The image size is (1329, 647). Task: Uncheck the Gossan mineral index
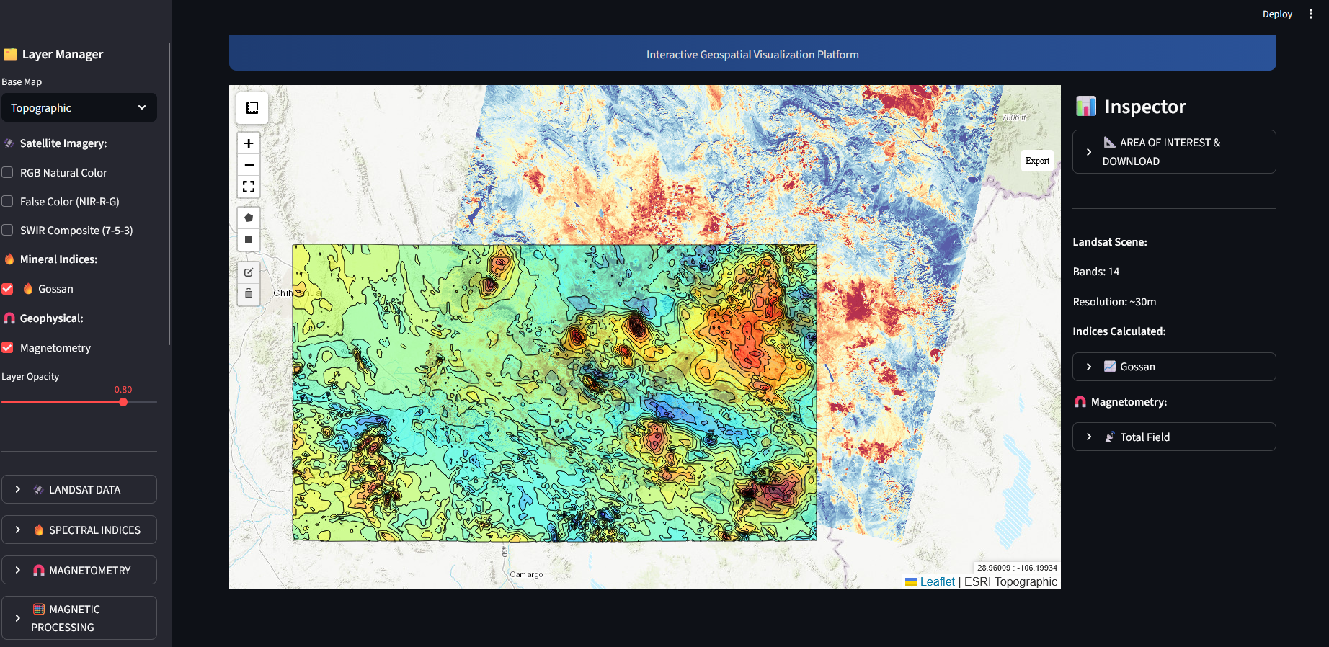(x=8, y=289)
